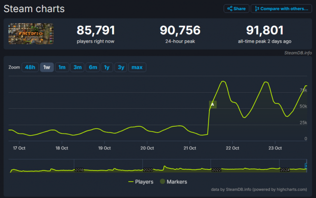Toggle the Markers series in legend
Image resolution: width=316 pixels, height=198 pixels.
coord(174,182)
